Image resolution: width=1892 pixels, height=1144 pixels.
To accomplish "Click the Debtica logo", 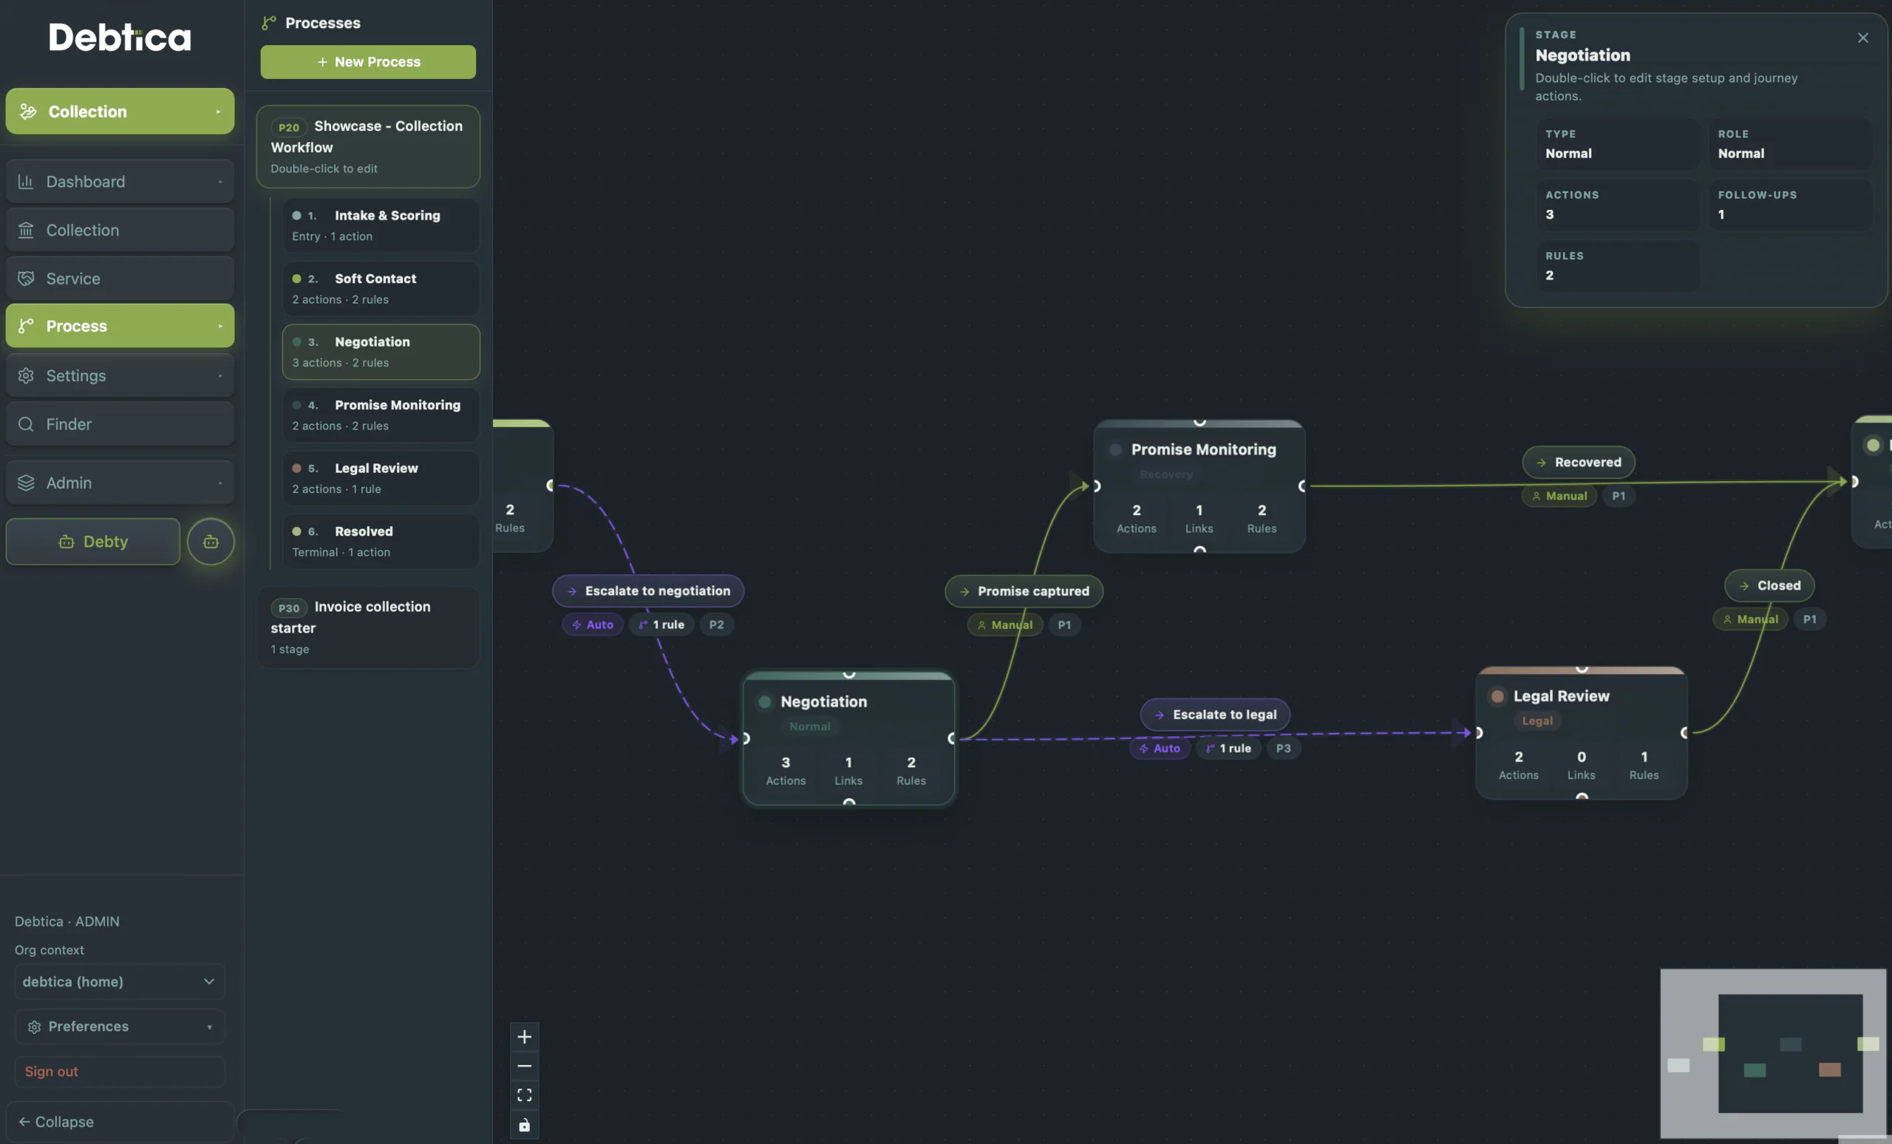I will click(120, 37).
